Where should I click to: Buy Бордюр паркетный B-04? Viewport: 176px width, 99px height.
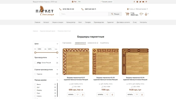[130, 94]
